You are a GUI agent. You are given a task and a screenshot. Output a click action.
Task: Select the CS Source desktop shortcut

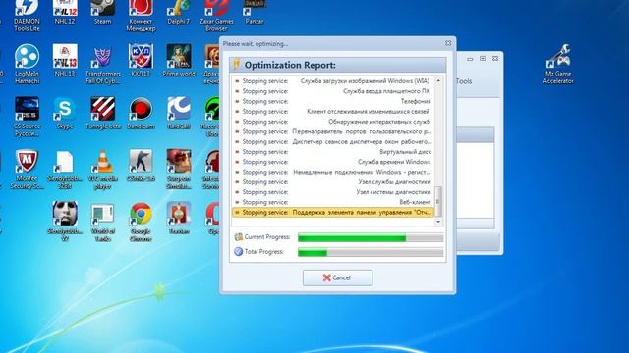click(x=27, y=117)
